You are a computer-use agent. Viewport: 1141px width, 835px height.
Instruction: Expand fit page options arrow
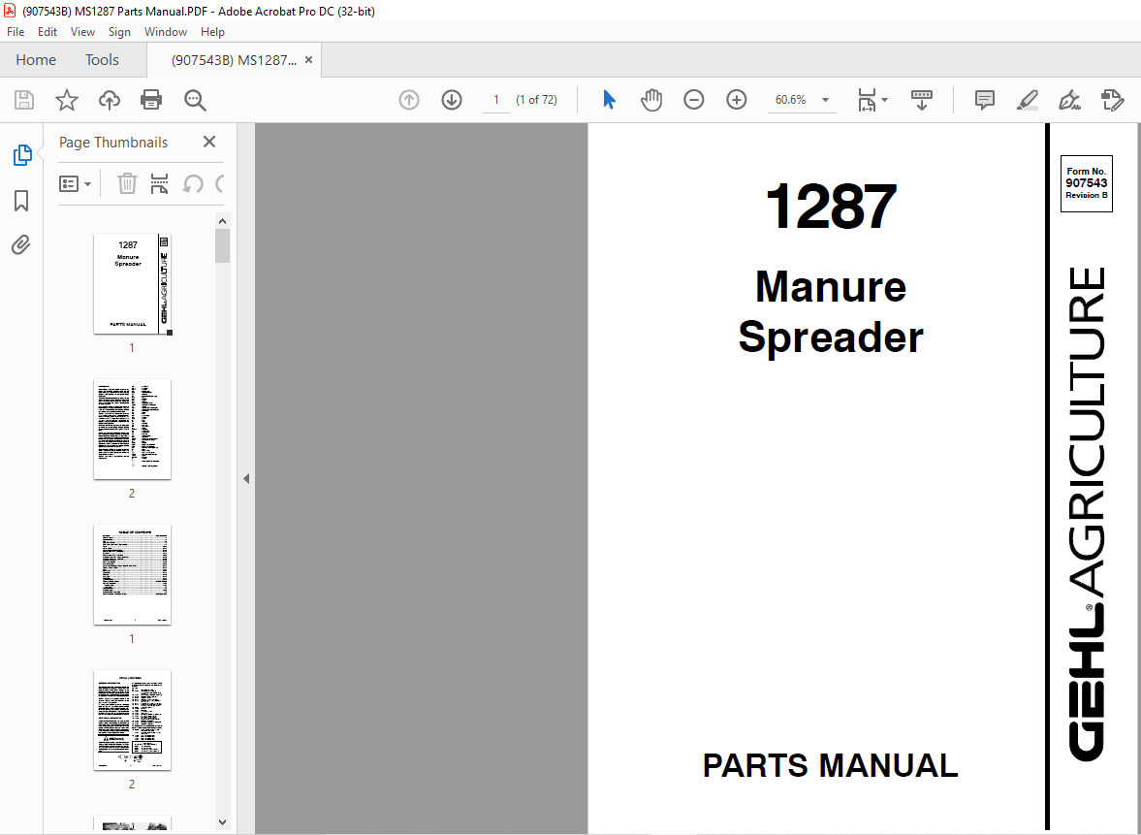(x=884, y=100)
